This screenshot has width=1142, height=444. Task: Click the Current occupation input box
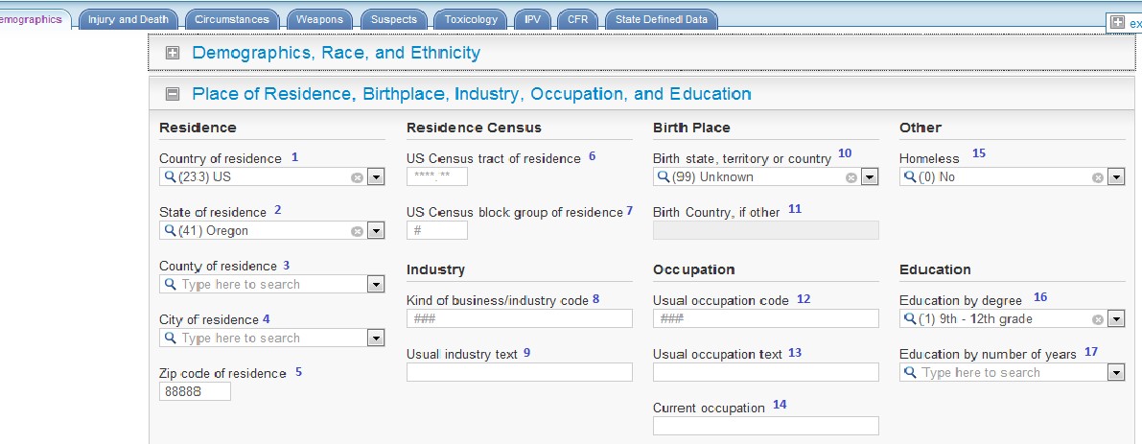[x=765, y=426]
